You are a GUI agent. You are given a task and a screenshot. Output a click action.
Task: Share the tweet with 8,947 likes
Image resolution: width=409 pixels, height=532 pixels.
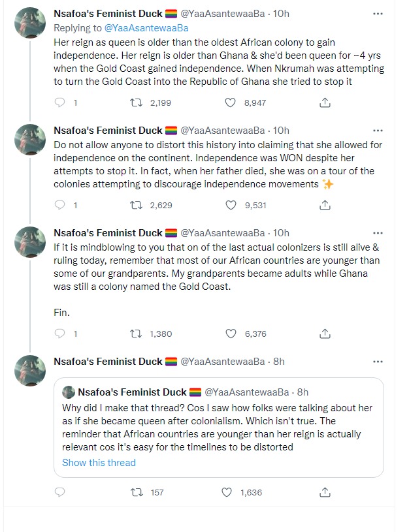pos(325,102)
